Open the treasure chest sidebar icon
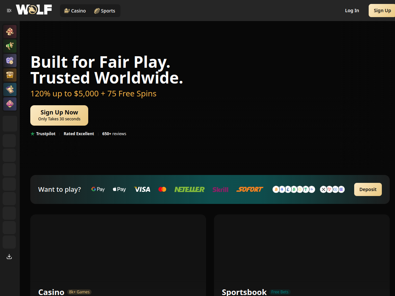395x296 pixels. (x=10, y=75)
